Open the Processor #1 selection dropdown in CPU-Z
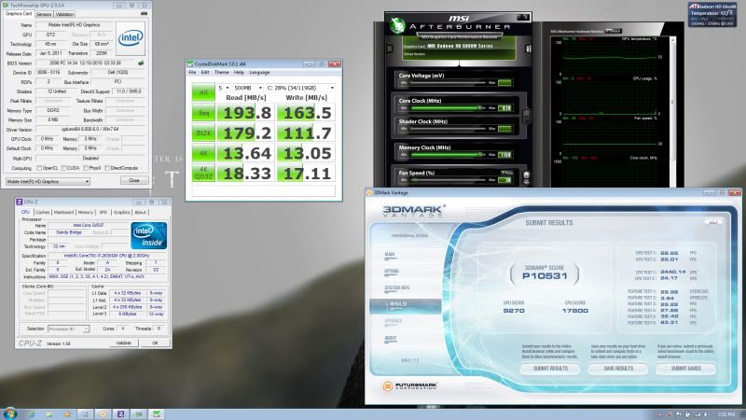746x420 pixels. coord(68,329)
